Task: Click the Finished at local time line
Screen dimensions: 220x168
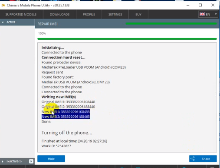Action: (74, 141)
